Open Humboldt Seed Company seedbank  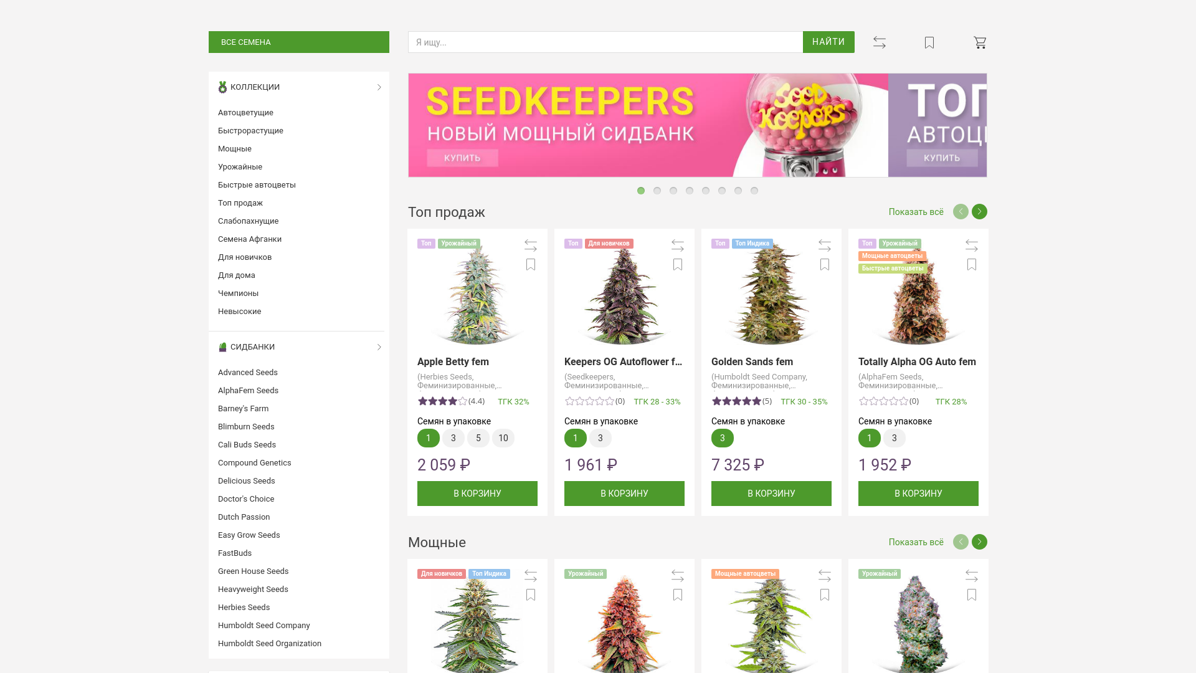[264, 626]
